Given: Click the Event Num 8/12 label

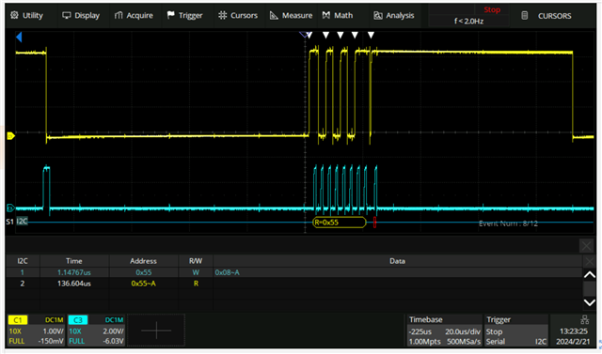Looking at the screenshot, I should pyautogui.click(x=508, y=223).
